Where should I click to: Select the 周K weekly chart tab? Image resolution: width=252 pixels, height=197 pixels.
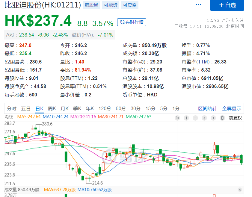pos(52,109)
